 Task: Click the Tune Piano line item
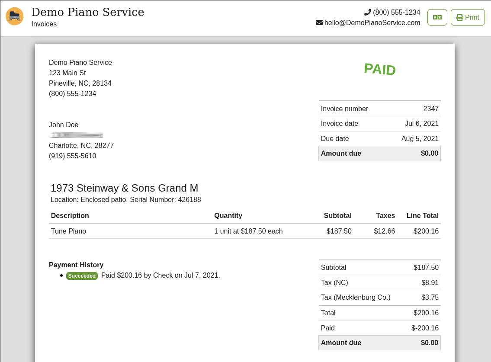(68, 231)
